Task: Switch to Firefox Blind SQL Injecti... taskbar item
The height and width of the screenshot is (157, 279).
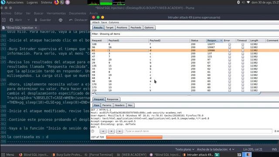Action: [x=34, y=155]
